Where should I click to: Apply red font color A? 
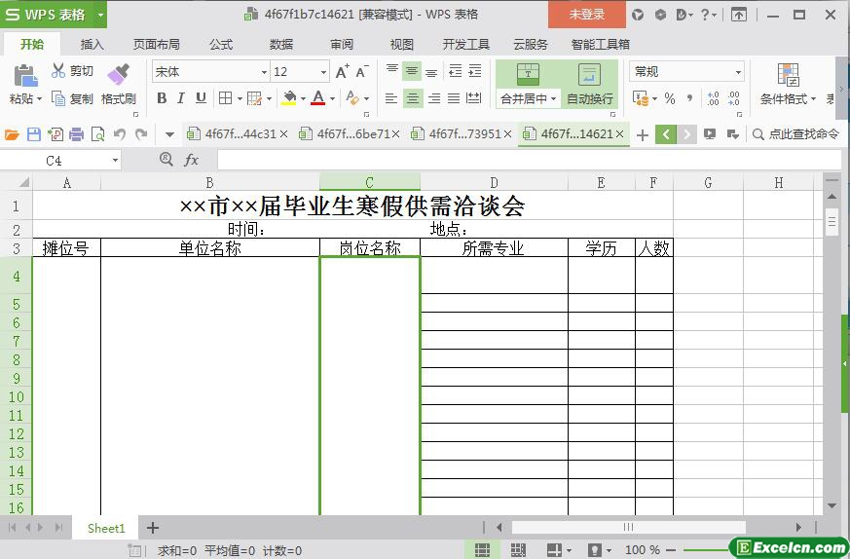point(318,98)
